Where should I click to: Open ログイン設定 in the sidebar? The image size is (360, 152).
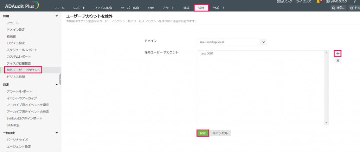click(16, 43)
